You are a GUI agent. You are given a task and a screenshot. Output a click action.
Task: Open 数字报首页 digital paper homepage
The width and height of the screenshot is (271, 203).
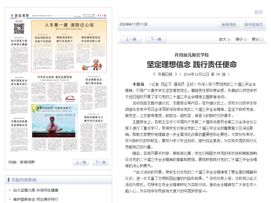[x=254, y=25]
